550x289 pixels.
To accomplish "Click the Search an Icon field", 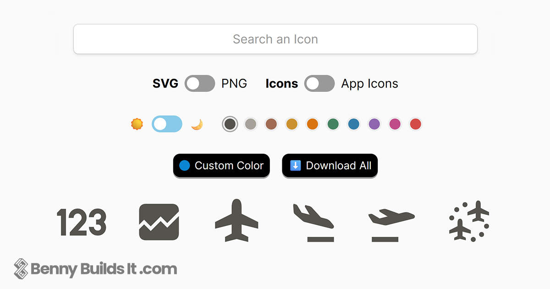I will tap(275, 39).
